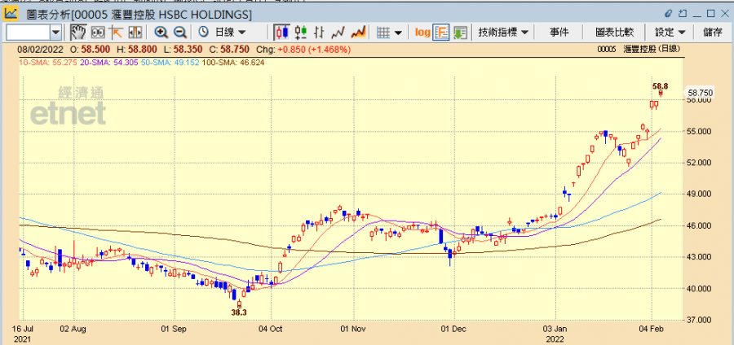734x345 pixels.
Task: Click the binoculars view icon
Action: coord(97,33)
